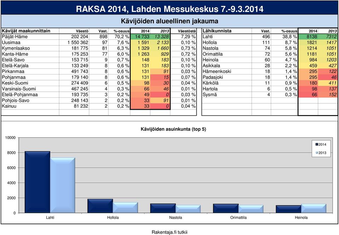339x235 pixels.
Task: Click the green cell '14 733'
Action: 140,37
